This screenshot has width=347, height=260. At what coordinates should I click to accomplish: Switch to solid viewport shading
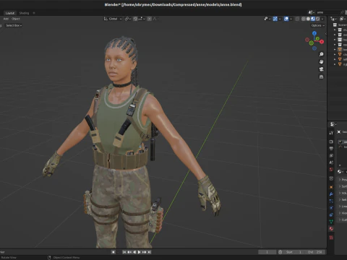308,19
